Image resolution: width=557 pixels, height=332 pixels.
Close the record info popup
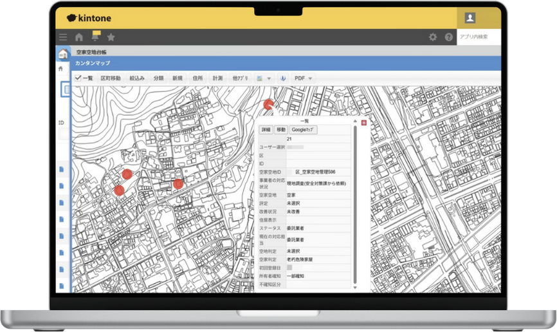click(364, 122)
